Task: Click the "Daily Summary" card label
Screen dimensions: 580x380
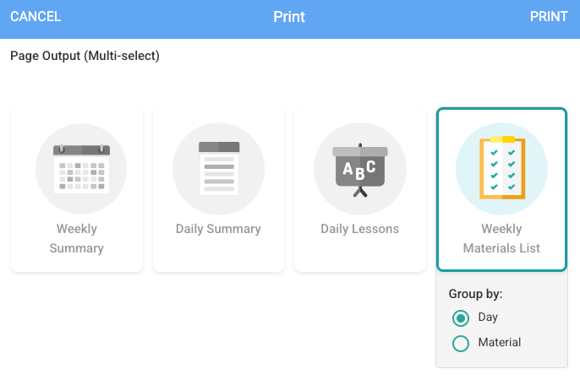Action: point(218,229)
